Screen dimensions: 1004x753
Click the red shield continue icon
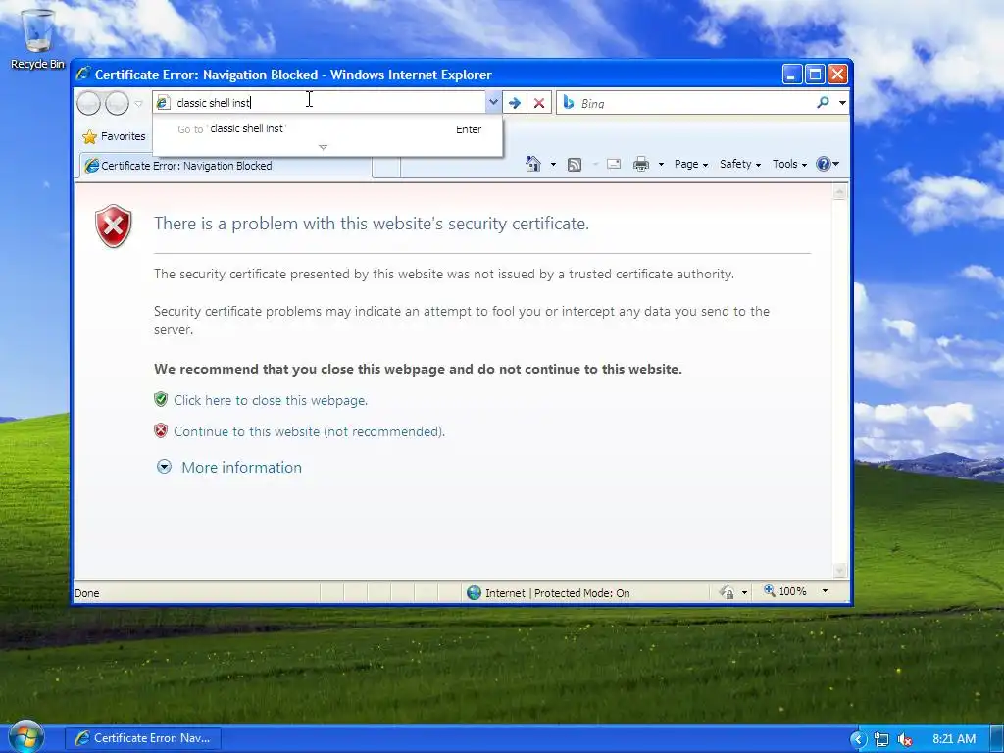click(x=161, y=430)
